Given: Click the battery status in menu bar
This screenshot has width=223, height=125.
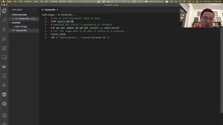Looking at the screenshot, I should click(x=154, y=1).
